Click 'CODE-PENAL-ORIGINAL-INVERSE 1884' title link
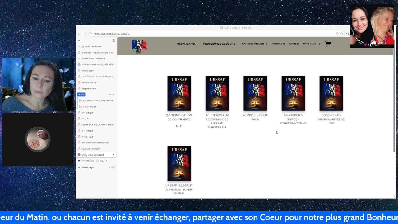 click(x=331, y=119)
